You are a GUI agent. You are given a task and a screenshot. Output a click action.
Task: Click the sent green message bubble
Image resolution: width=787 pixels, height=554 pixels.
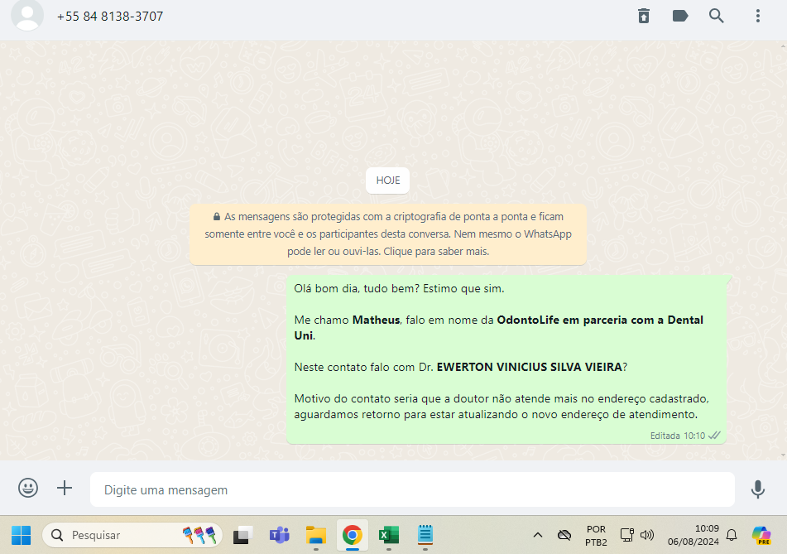pyautogui.click(x=506, y=359)
